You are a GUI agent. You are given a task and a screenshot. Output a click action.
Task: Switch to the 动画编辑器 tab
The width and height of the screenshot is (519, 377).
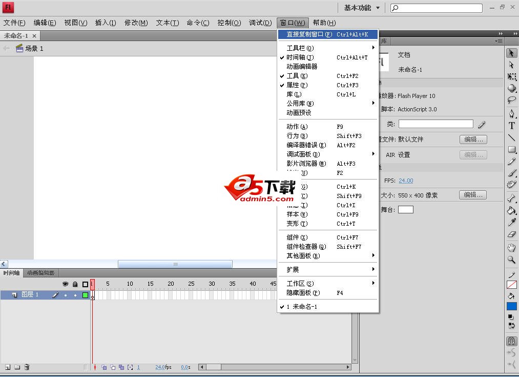tap(41, 273)
